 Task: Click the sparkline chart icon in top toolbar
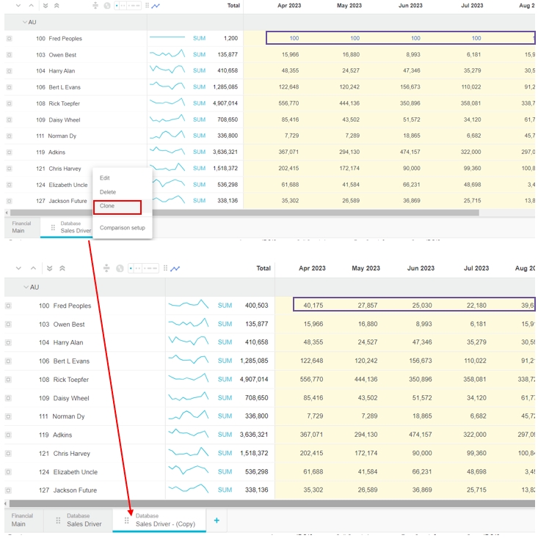pos(156,6)
